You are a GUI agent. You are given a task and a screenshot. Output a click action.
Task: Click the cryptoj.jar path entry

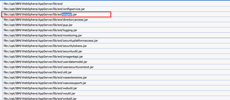(116, 14)
